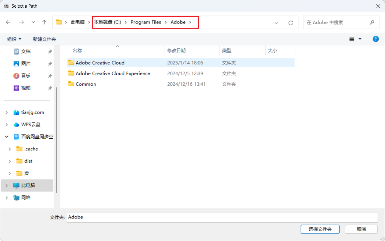Click the magnifier search icon
Image resolution: width=385 pixels, height=241 pixels.
coord(372,22)
